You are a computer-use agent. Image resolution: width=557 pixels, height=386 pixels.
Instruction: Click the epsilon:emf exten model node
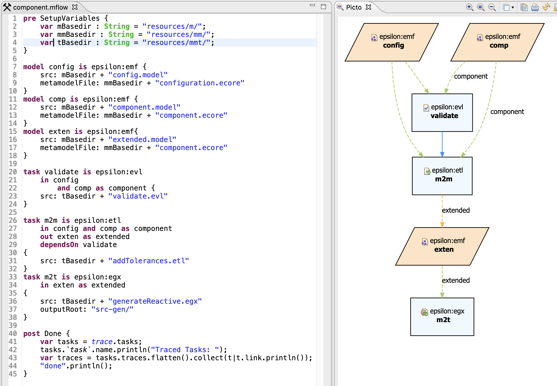click(x=442, y=246)
